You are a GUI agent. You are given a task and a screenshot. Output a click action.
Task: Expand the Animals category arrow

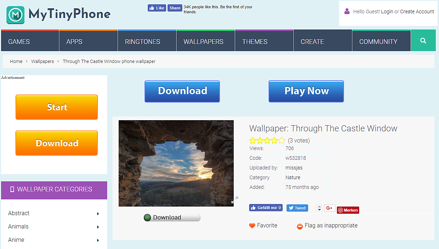tap(98, 227)
